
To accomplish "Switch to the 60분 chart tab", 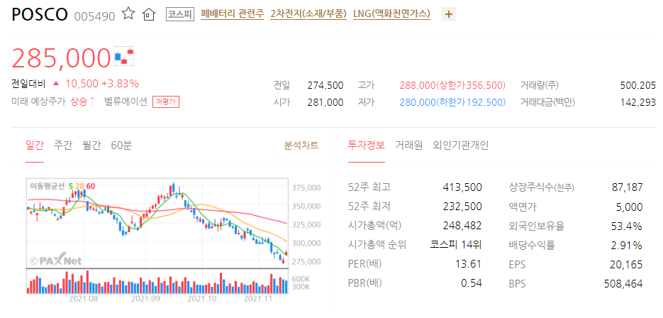I will coord(122,146).
